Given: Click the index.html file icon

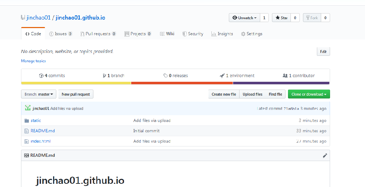Looking at the screenshot, I should 26,141.
